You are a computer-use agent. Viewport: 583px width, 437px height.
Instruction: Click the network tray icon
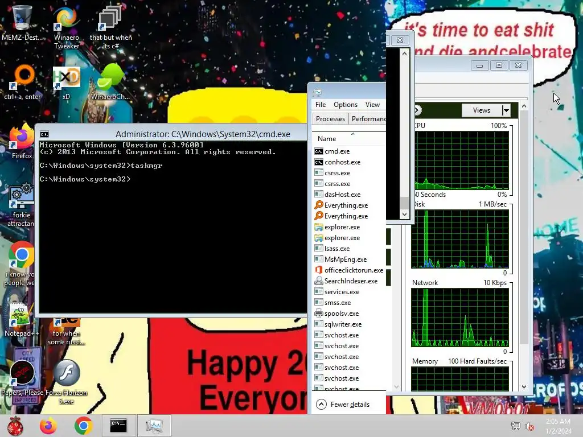[516, 426]
